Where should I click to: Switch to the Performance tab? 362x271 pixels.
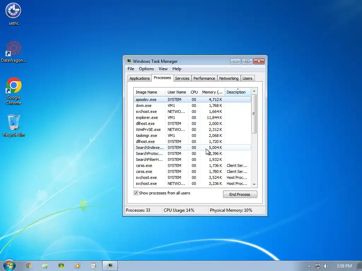click(204, 78)
